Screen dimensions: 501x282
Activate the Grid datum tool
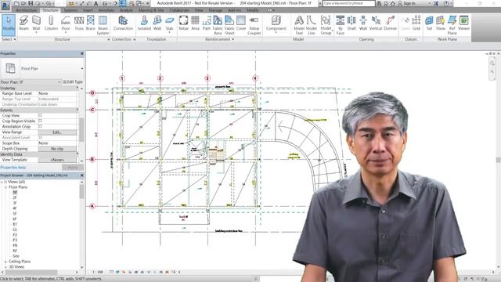pos(416,23)
